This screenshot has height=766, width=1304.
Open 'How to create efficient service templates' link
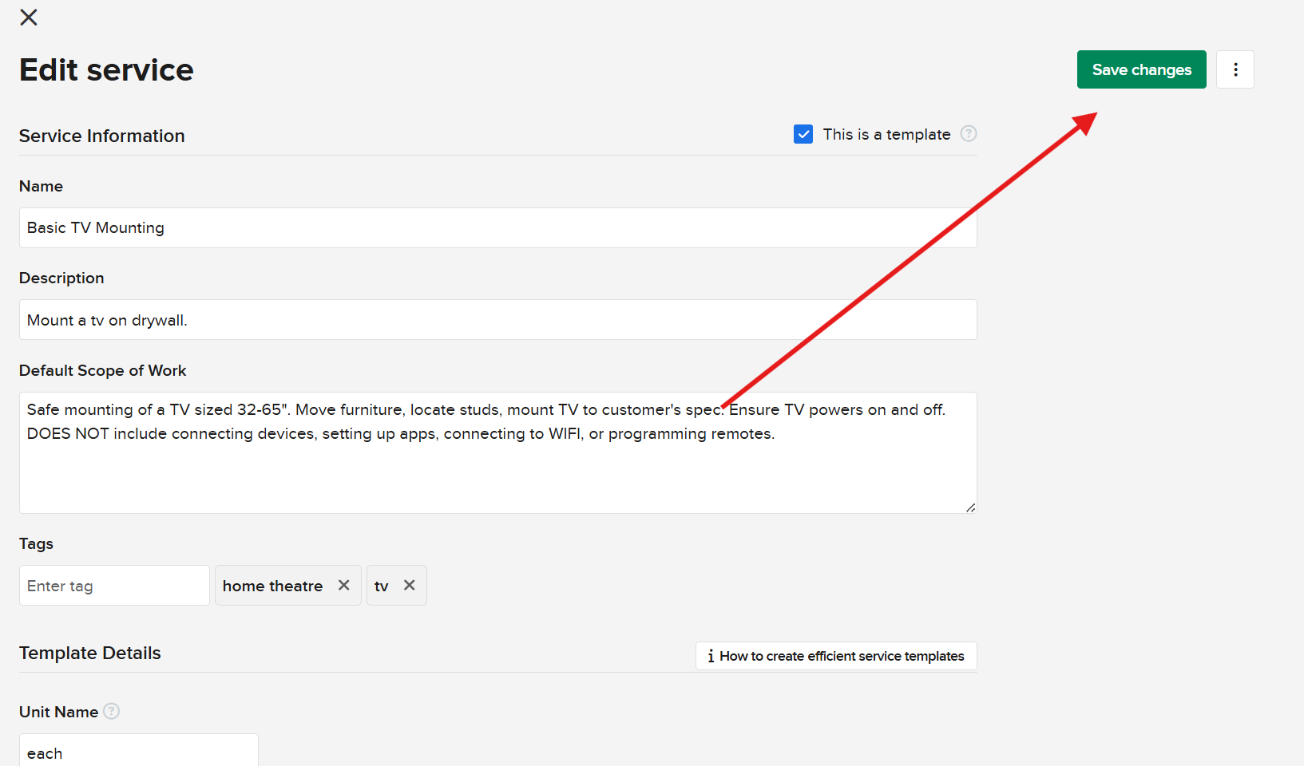(842, 656)
